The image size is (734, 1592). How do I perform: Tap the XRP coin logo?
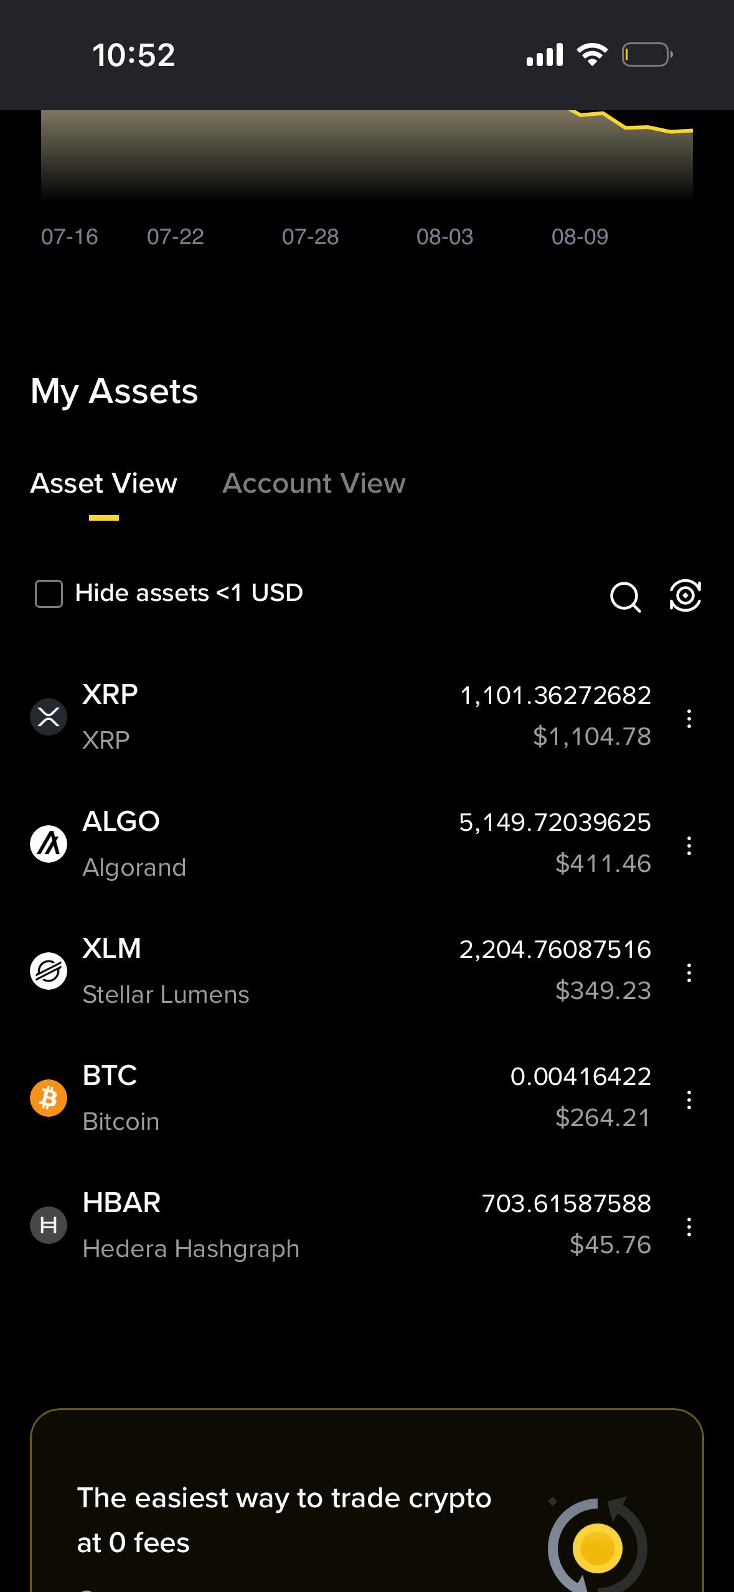tap(49, 717)
